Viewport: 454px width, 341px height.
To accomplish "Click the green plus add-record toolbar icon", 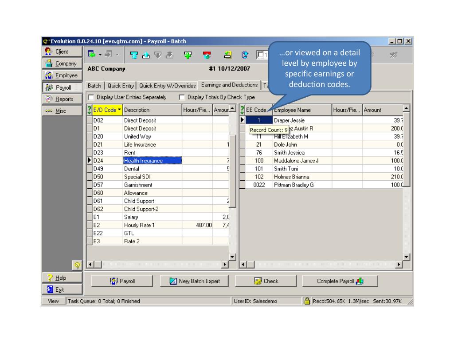I will 188,56.
